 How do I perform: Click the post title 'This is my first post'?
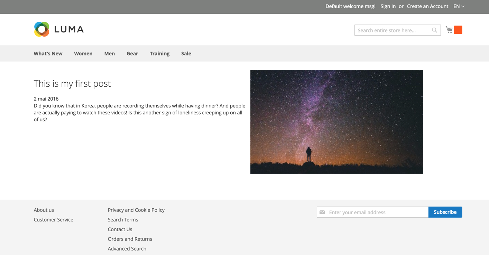72,84
